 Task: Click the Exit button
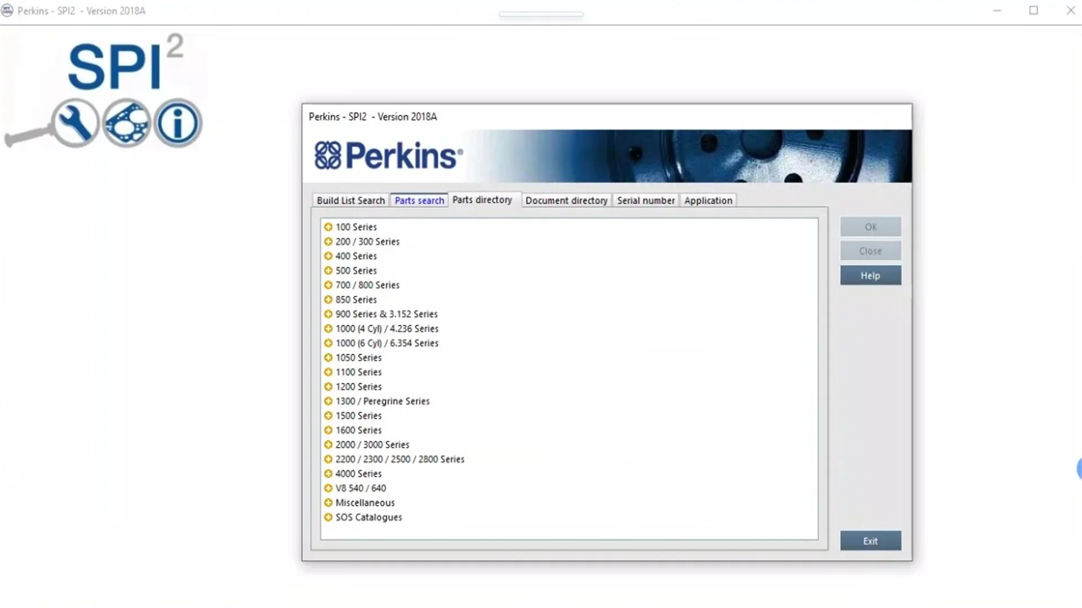(871, 541)
